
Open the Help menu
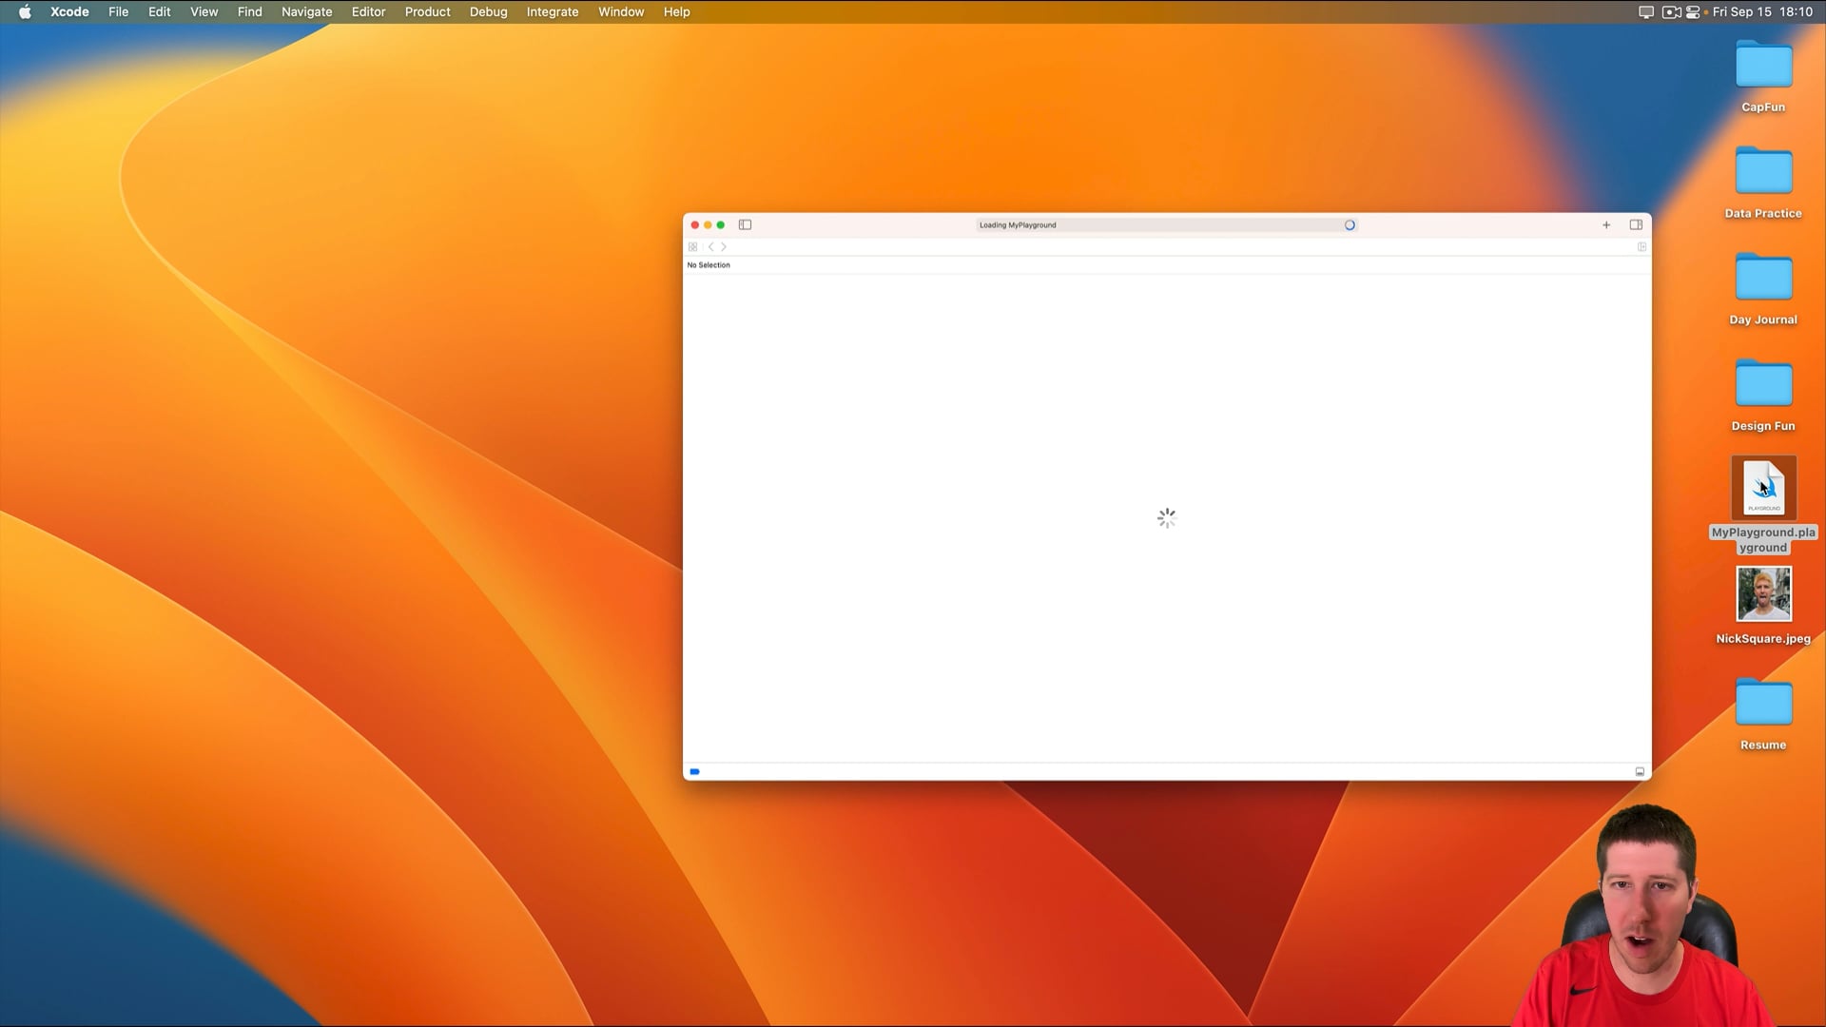(x=676, y=12)
